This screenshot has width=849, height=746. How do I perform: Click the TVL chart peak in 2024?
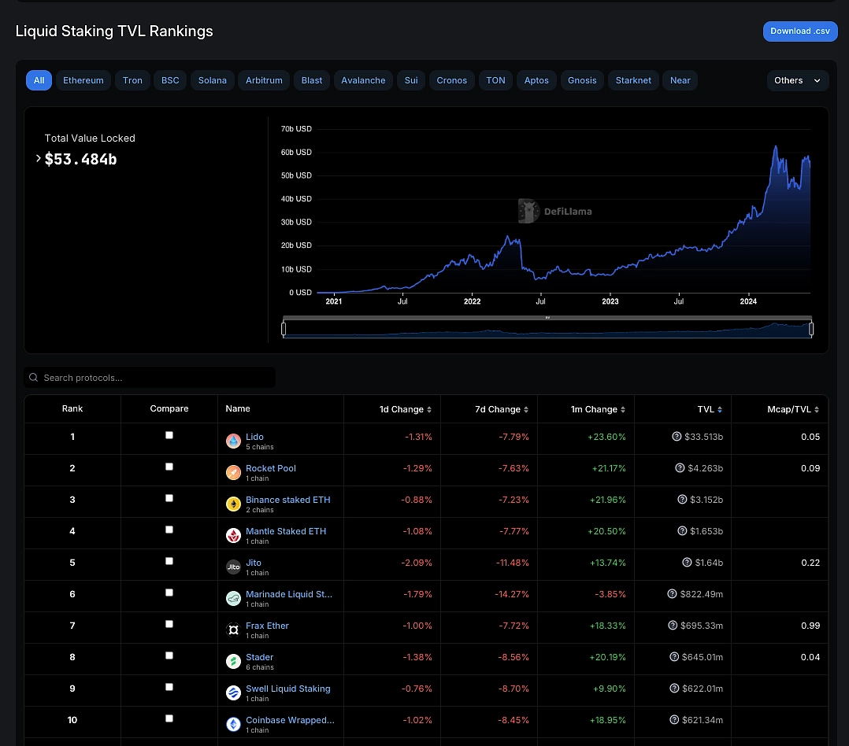(x=775, y=146)
